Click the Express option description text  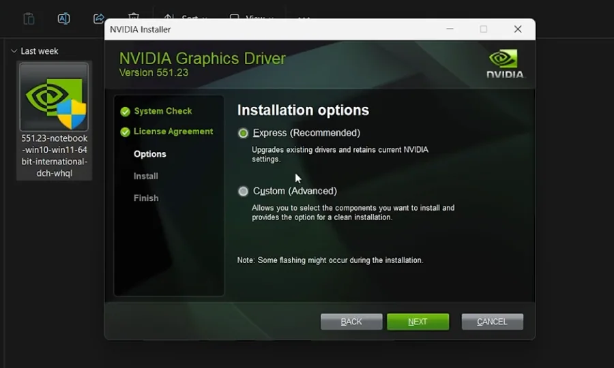tap(340, 155)
